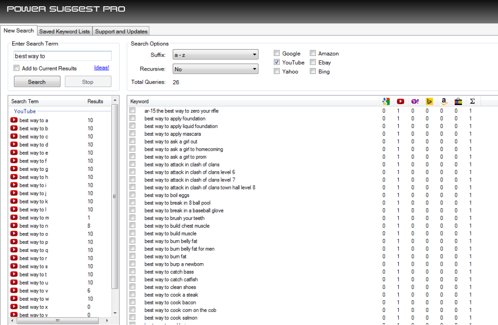Tick checkbox for 'best way to boil eggs'

pyautogui.click(x=132, y=195)
